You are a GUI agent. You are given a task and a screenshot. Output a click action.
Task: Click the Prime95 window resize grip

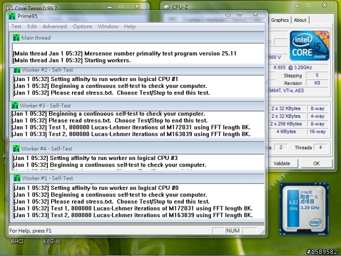(x=263, y=232)
